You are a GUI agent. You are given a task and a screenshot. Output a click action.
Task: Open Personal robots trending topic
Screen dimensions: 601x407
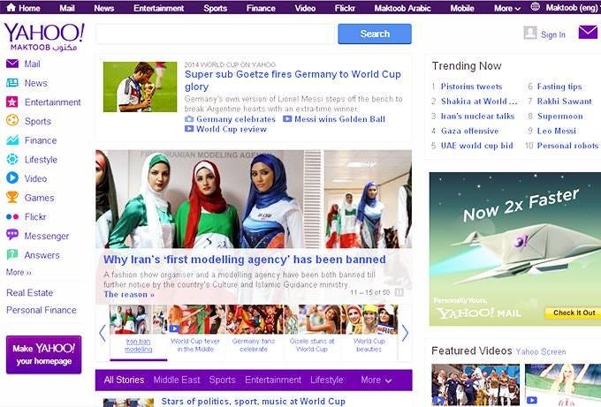point(567,146)
